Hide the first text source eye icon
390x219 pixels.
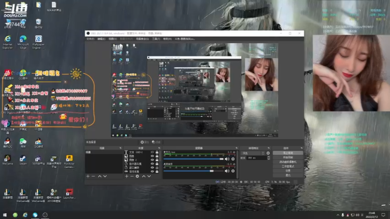(x=153, y=152)
